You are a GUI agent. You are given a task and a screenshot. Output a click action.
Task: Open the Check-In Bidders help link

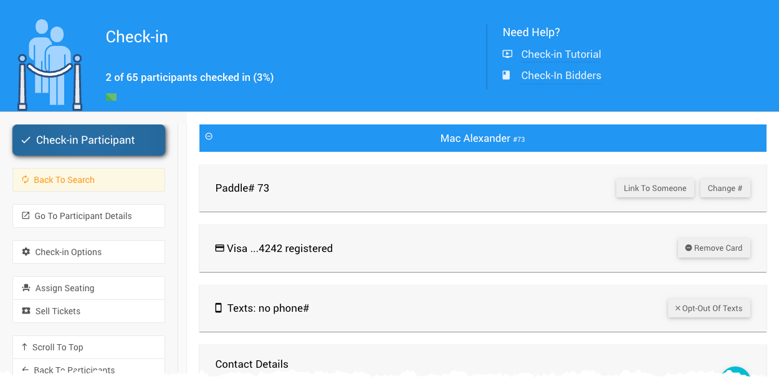561,75
